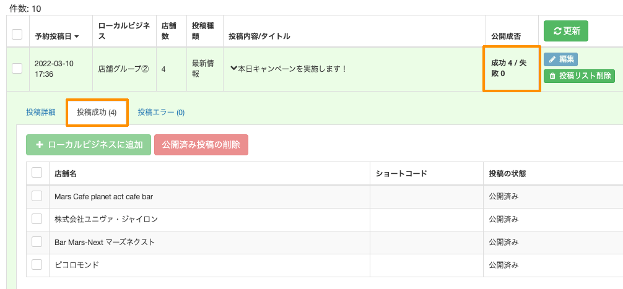Check the 2022-03-10 17:36 post row checkbox

click(17, 69)
